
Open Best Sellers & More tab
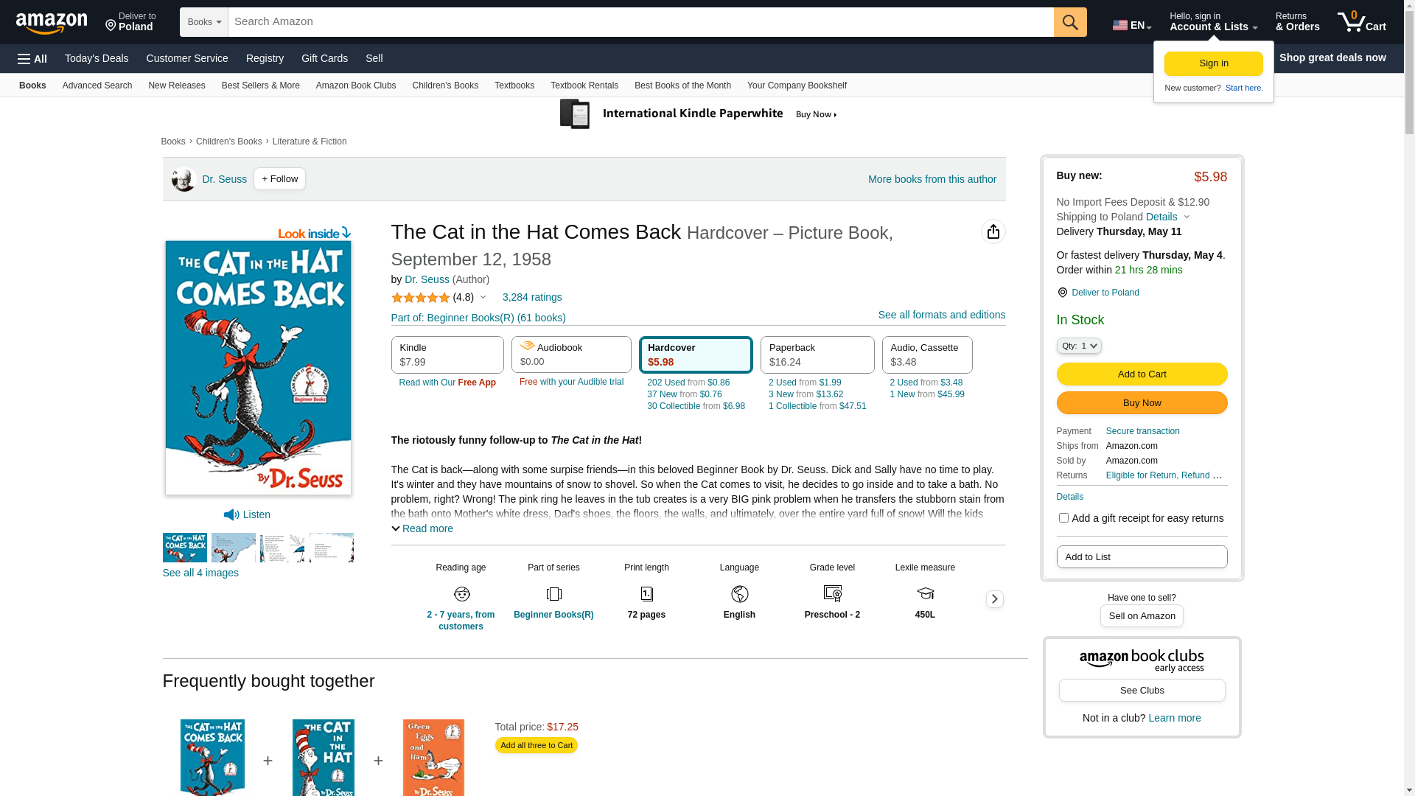tap(261, 85)
